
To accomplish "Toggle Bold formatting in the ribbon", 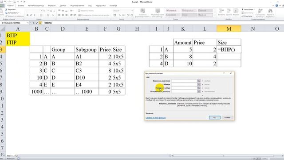I will (28, 15).
